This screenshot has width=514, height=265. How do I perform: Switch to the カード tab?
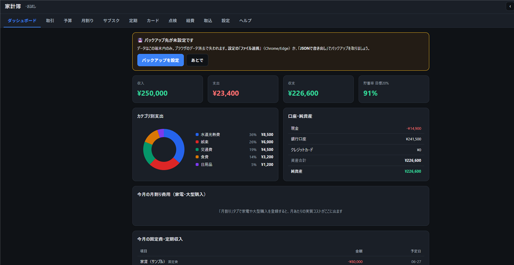[153, 21]
